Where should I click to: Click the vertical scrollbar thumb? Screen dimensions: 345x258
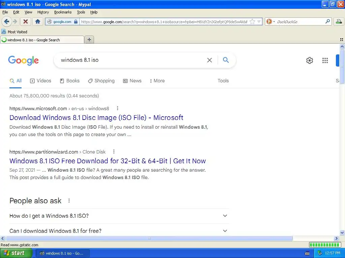tap(342, 67)
